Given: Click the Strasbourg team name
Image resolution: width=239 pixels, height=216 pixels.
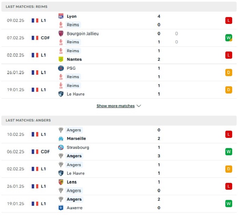Looking at the screenshot, I should point(78,147).
